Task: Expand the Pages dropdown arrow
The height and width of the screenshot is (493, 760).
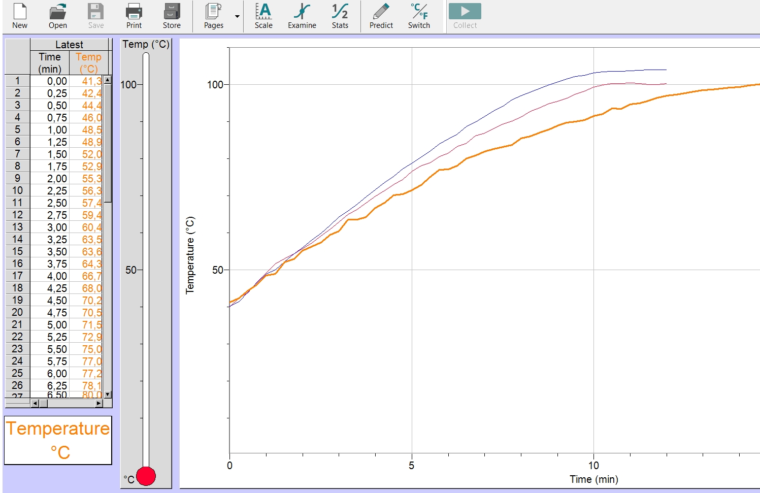Action: pyautogui.click(x=237, y=16)
